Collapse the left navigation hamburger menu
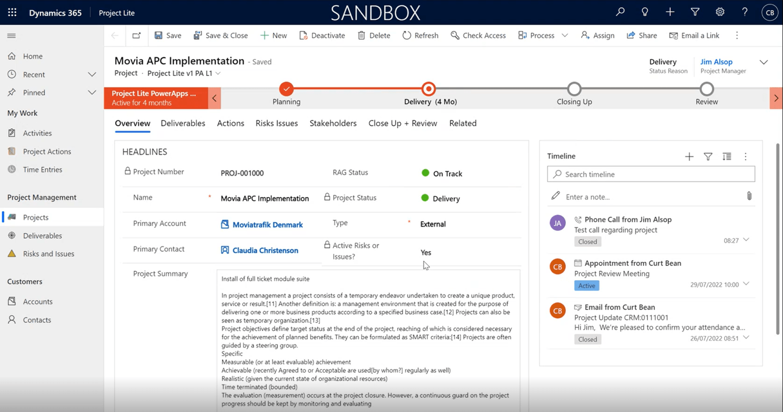The height and width of the screenshot is (412, 783). (11, 36)
